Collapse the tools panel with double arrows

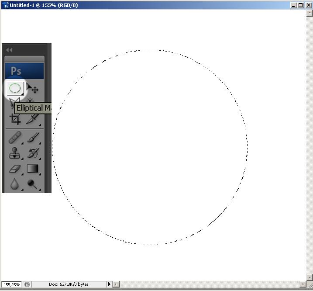pyautogui.click(x=9, y=50)
